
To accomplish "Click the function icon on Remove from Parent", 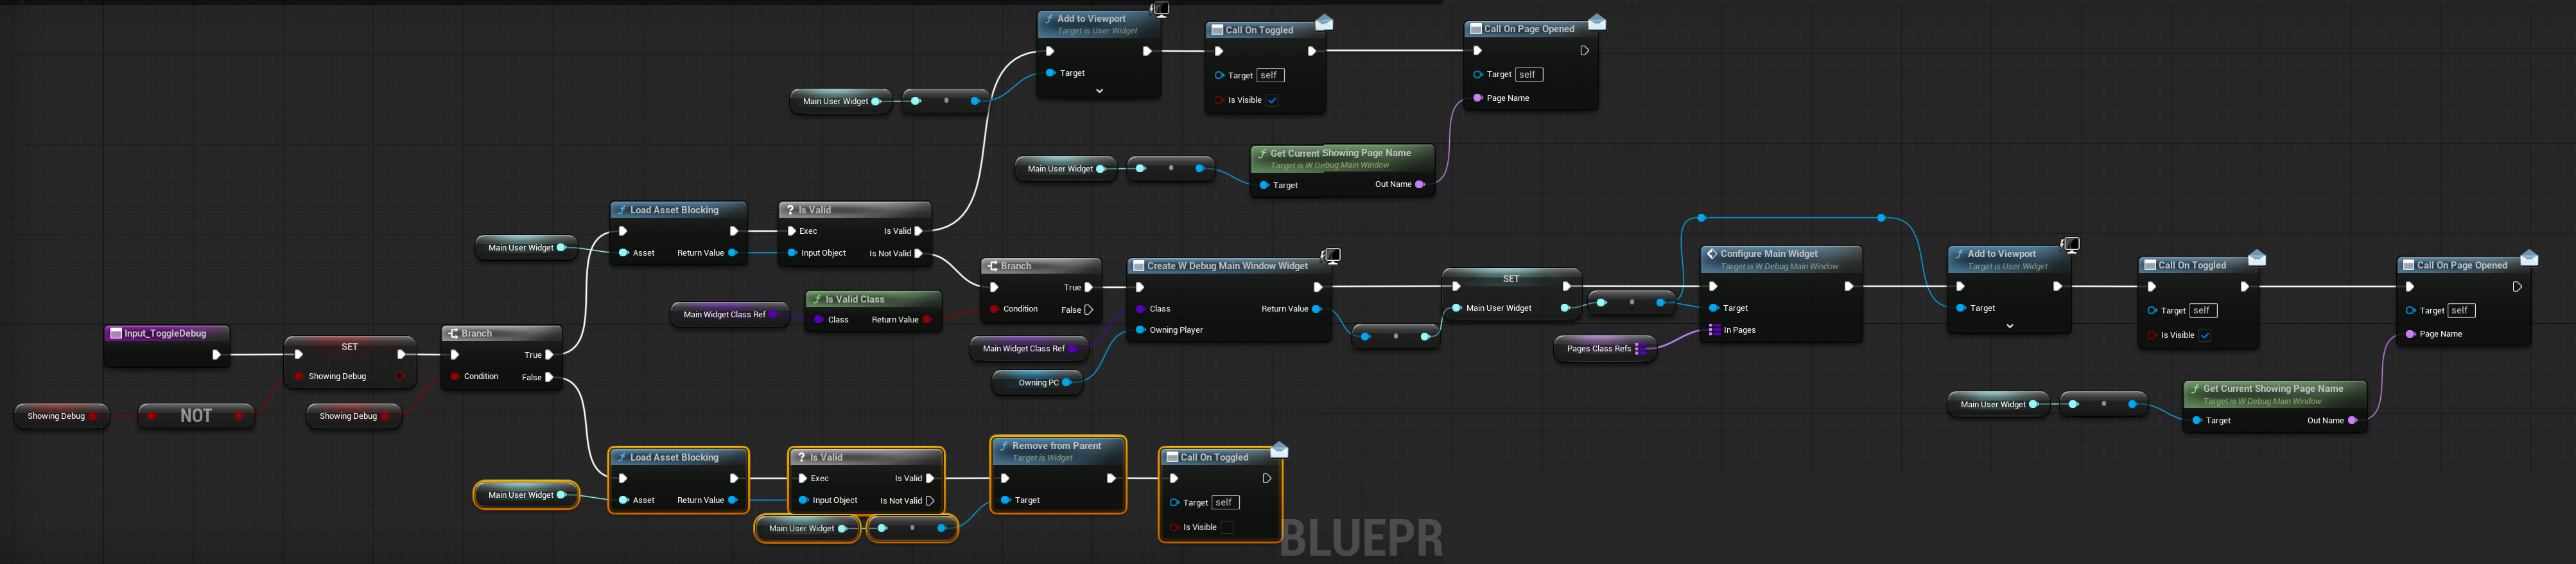I will [x=1004, y=446].
